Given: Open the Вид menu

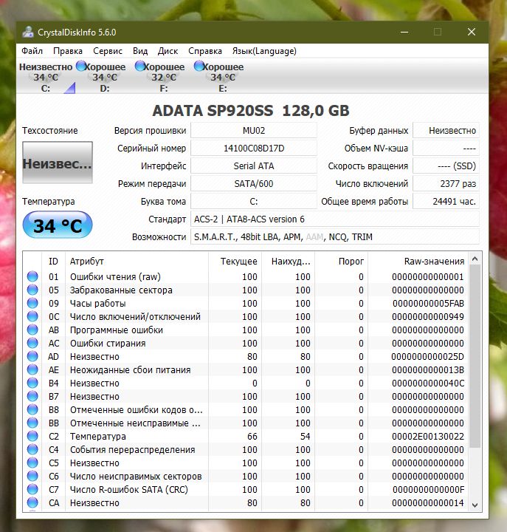Looking at the screenshot, I should point(140,51).
